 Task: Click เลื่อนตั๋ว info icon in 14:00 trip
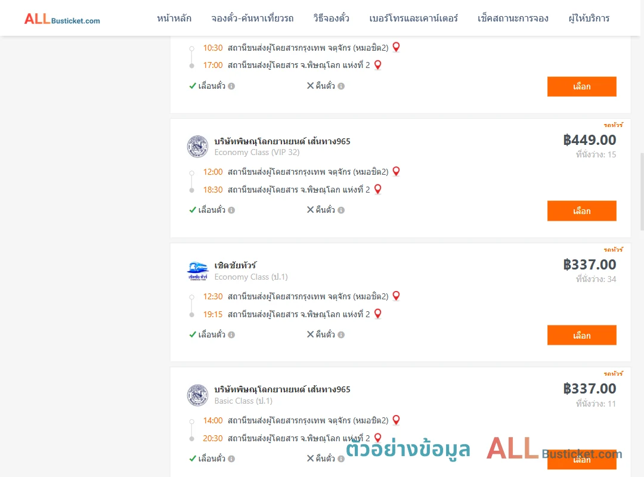tap(231, 459)
